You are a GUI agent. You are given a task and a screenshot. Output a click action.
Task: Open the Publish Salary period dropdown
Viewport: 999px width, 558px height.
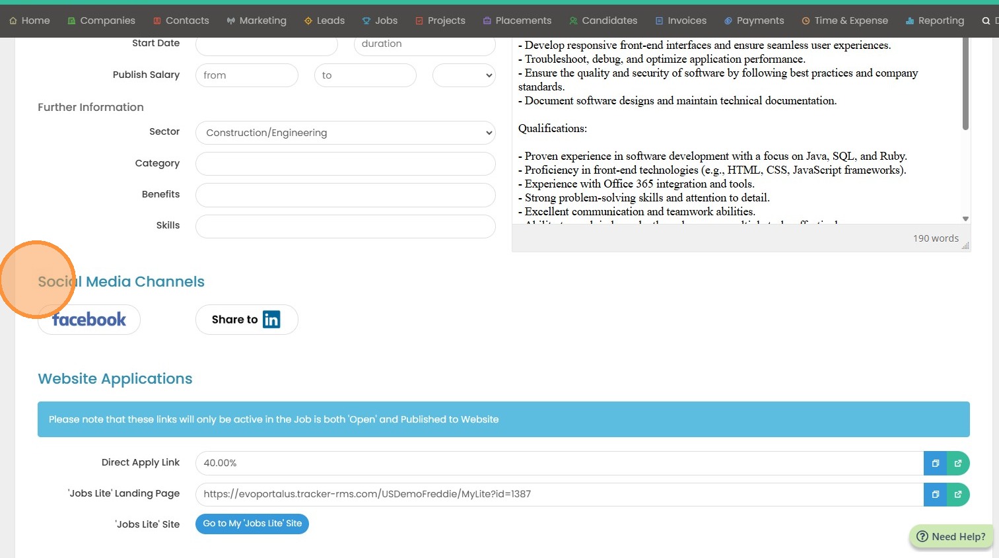click(464, 75)
